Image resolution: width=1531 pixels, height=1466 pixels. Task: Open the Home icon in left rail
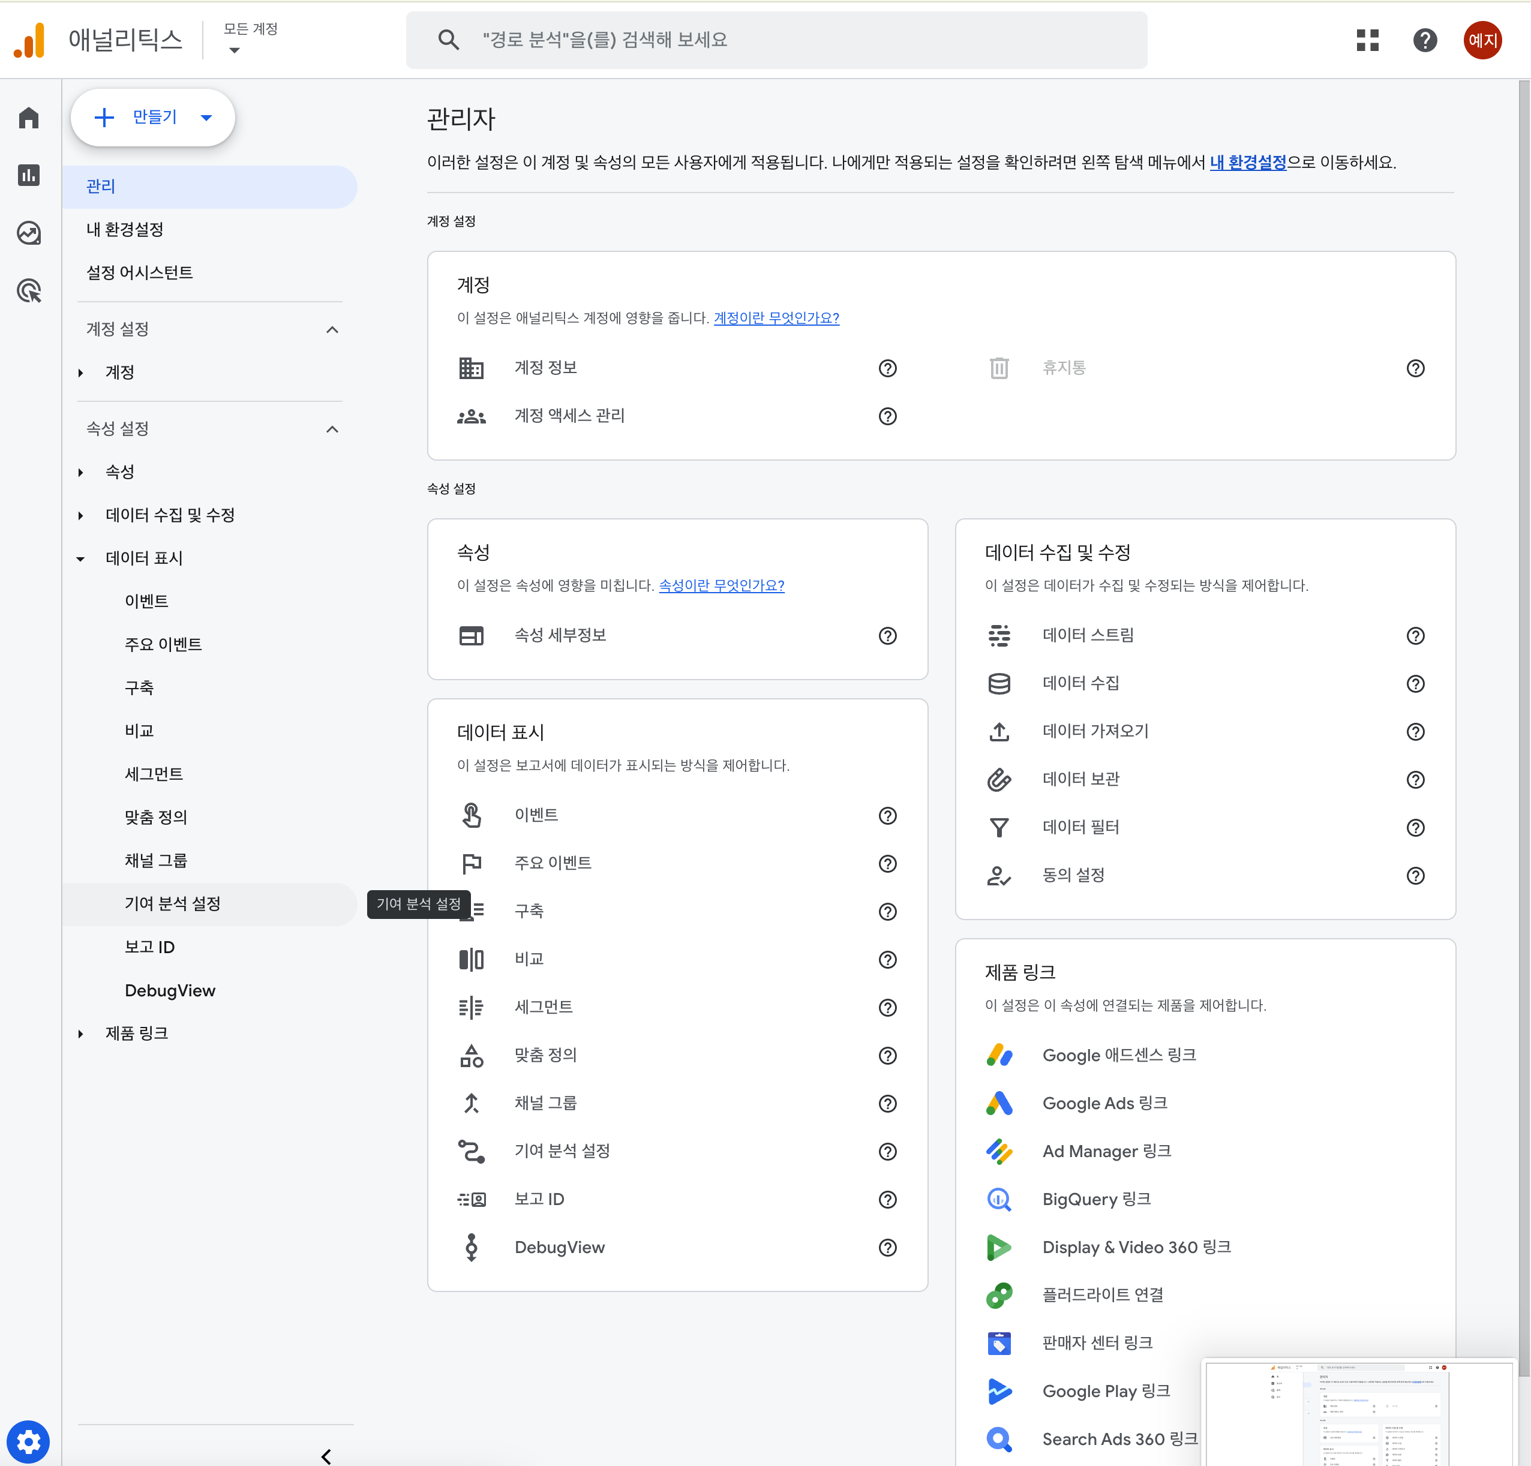tap(29, 118)
